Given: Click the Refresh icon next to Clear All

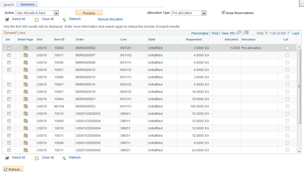Looking at the screenshot, I should coord(64,19).
